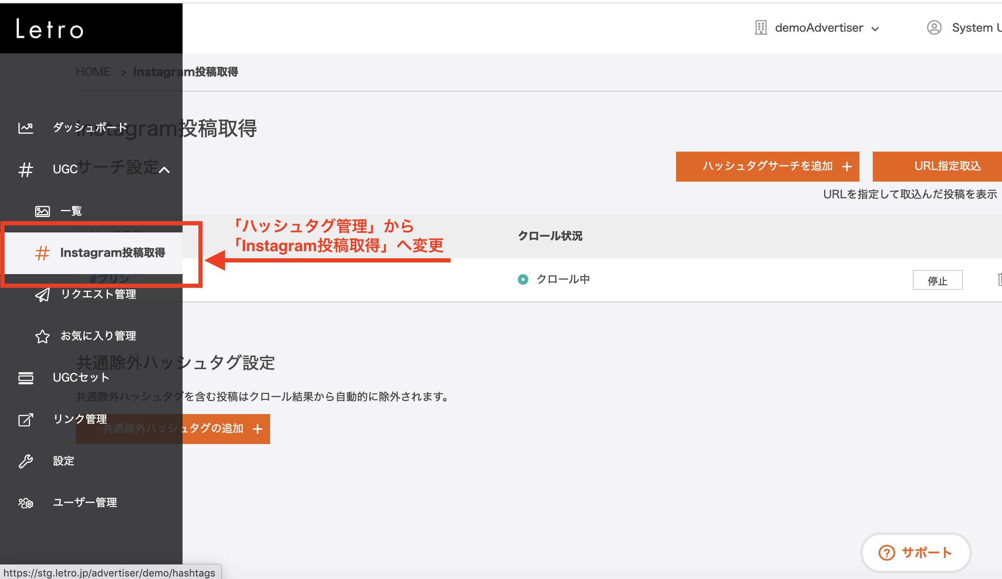The width and height of the screenshot is (1002, 579).
Task: Click the UGCセット stack icon
Action: [25, 378]
